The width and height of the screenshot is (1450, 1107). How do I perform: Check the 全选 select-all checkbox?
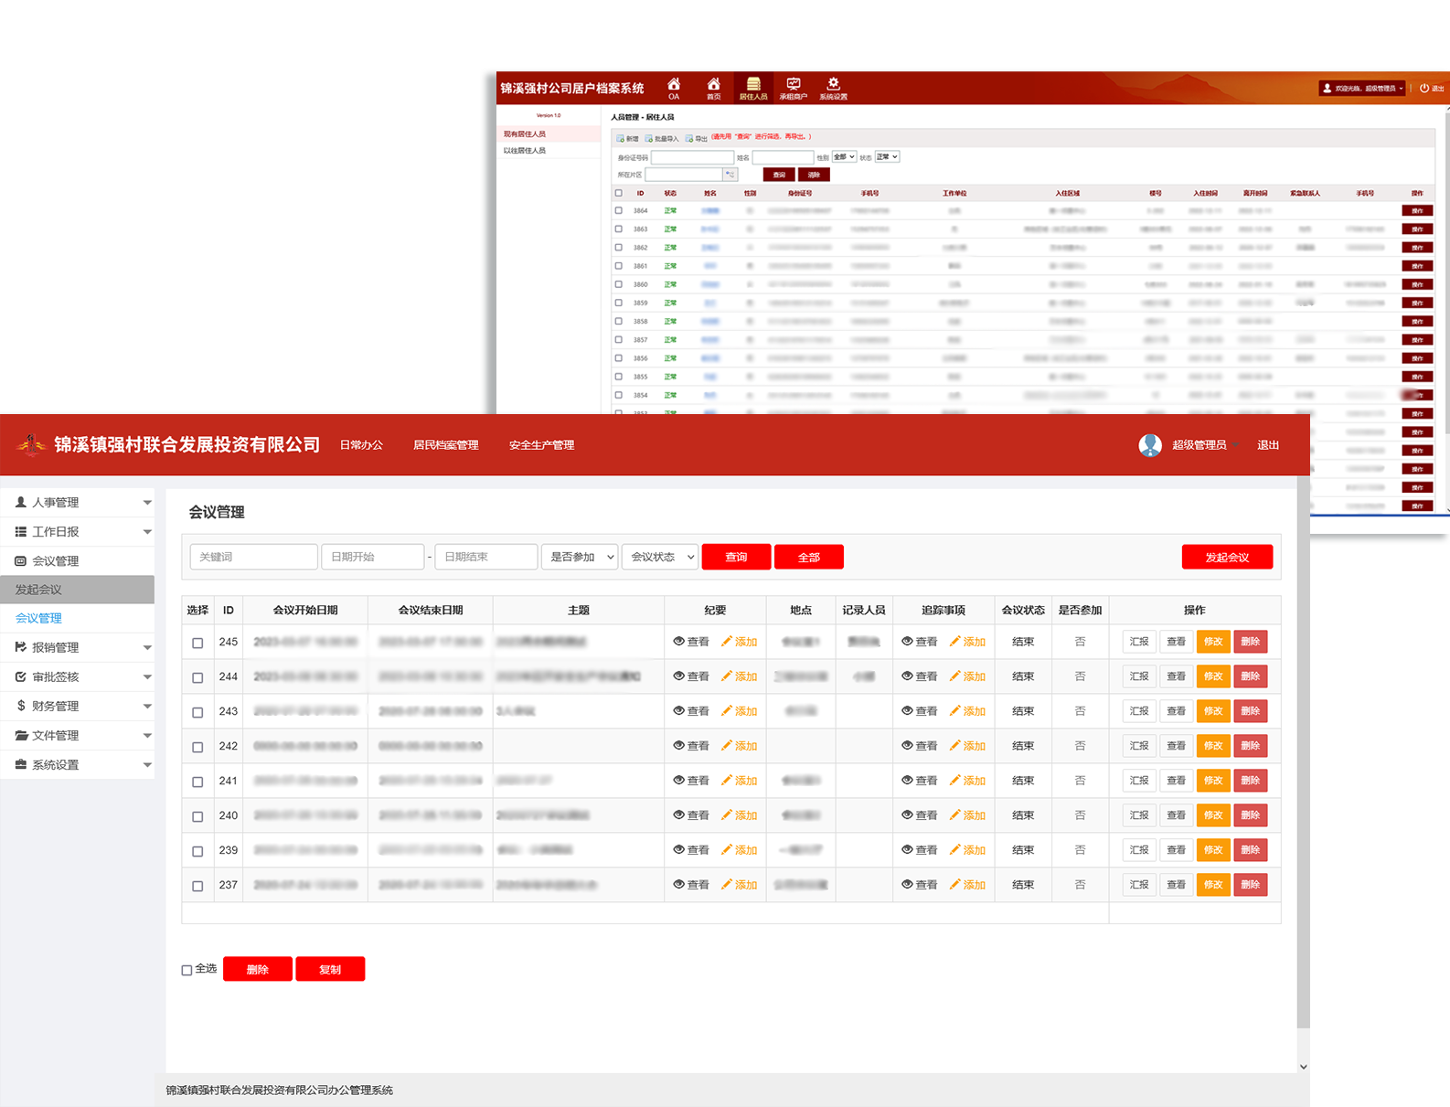pyautogui.click(x=187, y=970)
